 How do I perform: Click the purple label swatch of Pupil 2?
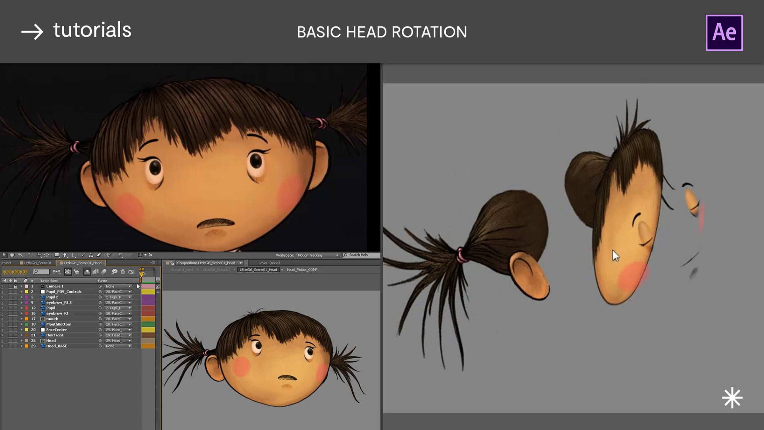coord(27,297)
